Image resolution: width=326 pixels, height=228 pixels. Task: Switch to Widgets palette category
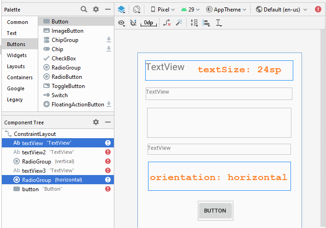pyautogui.click(x=17, y=55)
